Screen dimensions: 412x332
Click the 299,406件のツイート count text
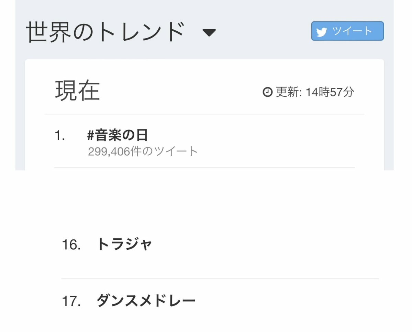(143, 152)
